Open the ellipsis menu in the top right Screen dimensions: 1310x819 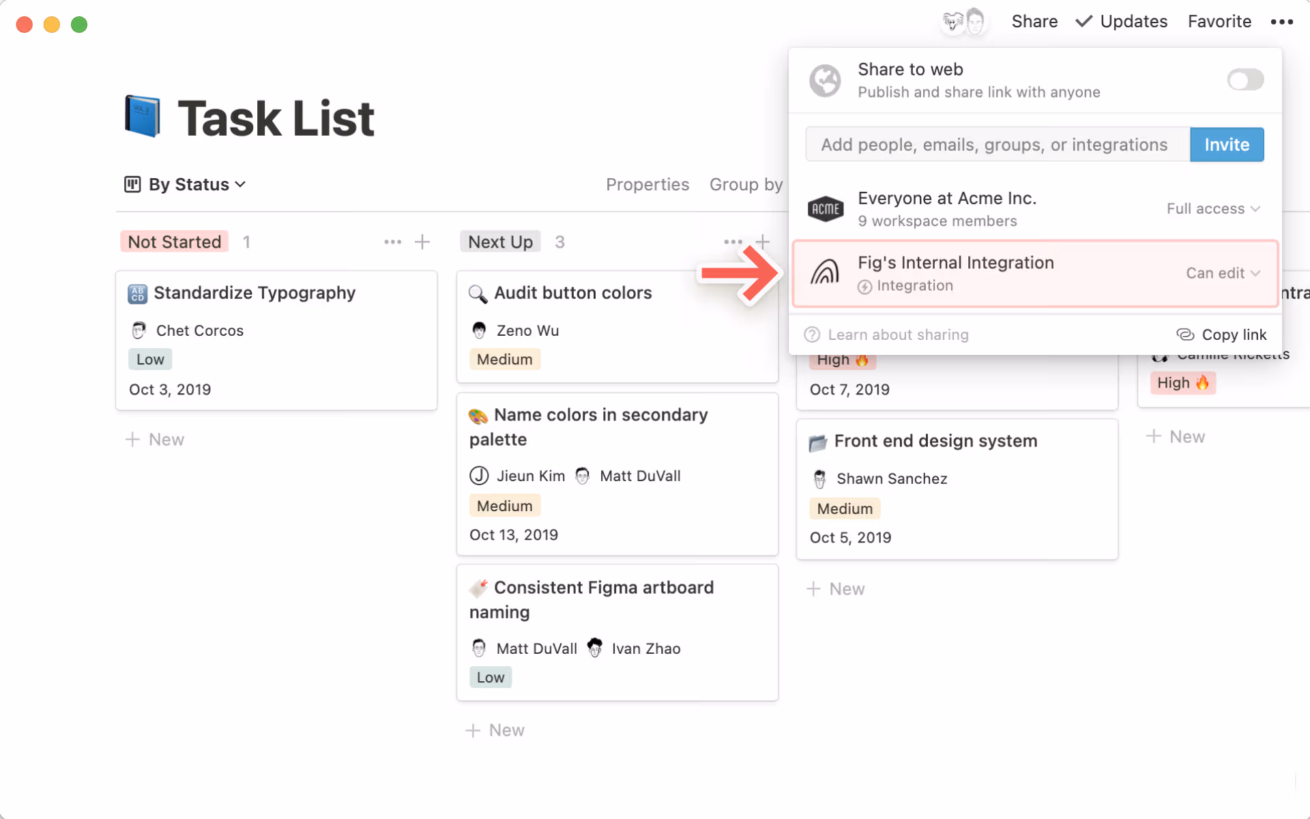(1282, 22)
